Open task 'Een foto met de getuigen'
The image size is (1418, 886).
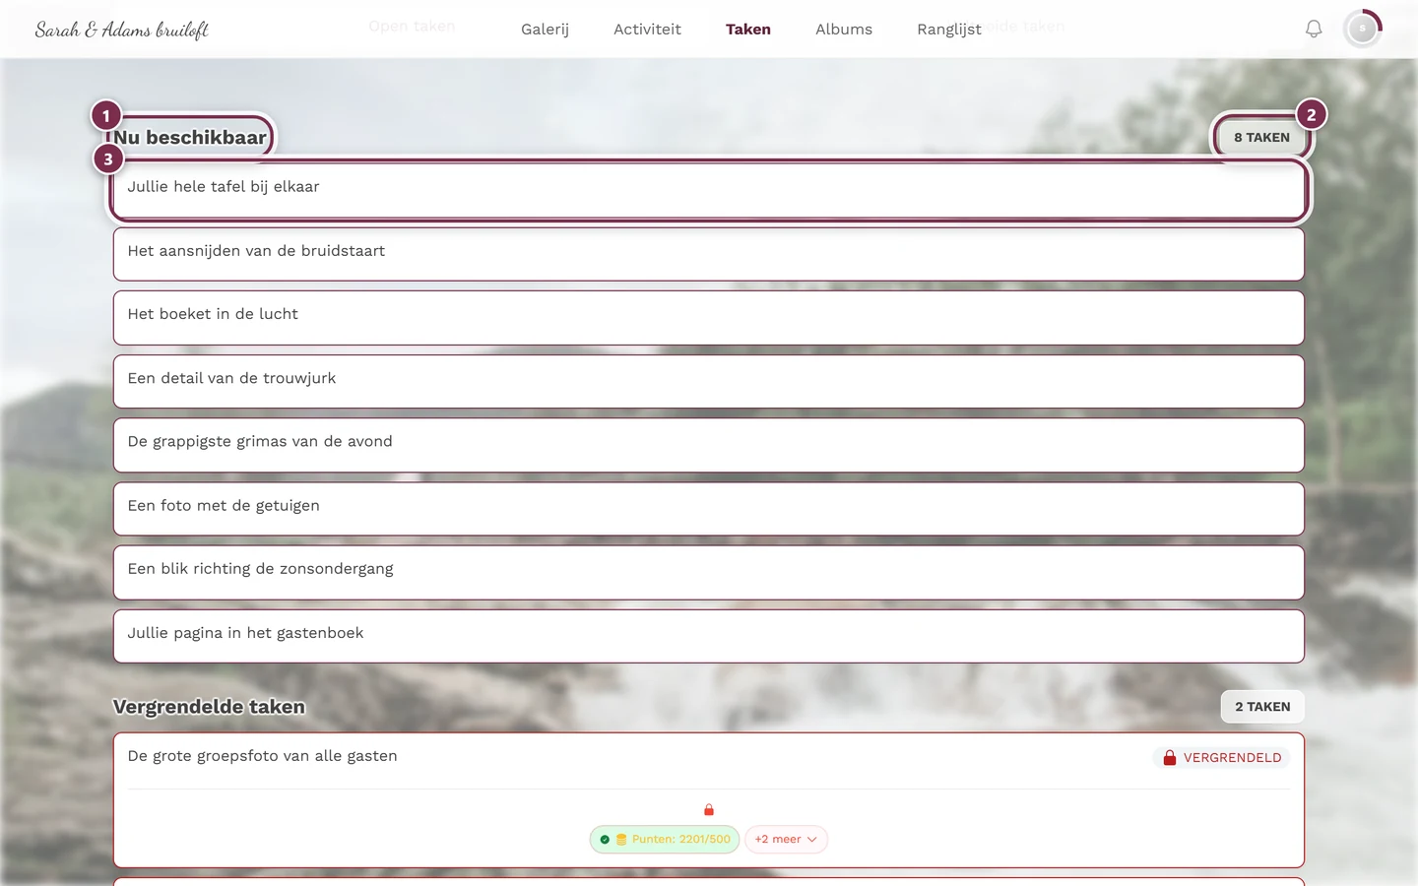coord(709,509)
